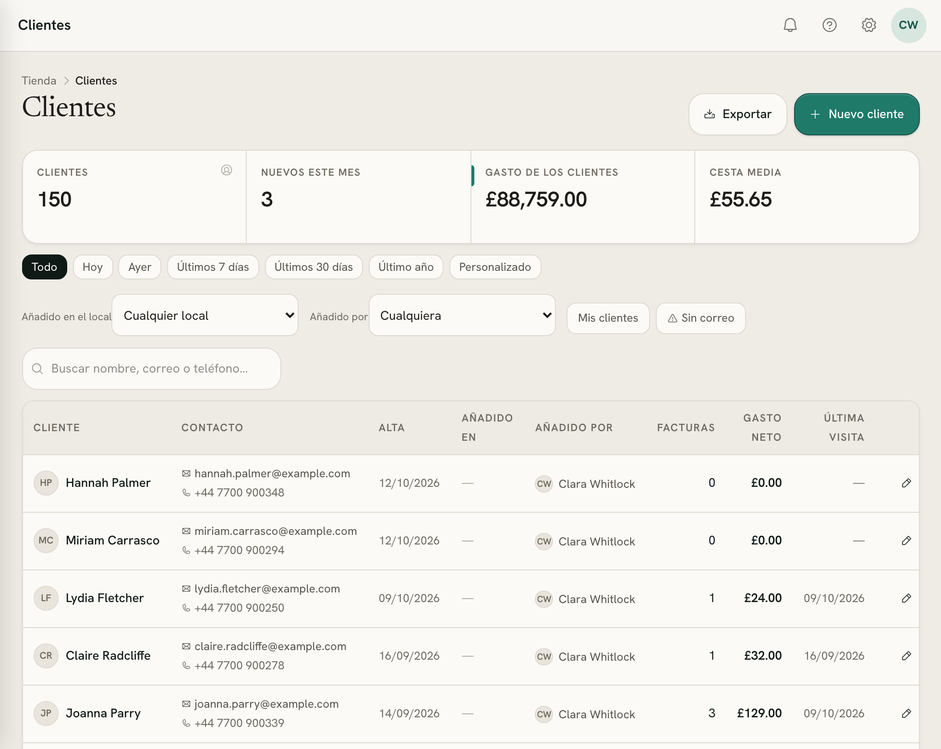Edit Claire Radcliffe with the pencil icon
The width and height of the screenshot is (941, 749).
coord(906,656)
